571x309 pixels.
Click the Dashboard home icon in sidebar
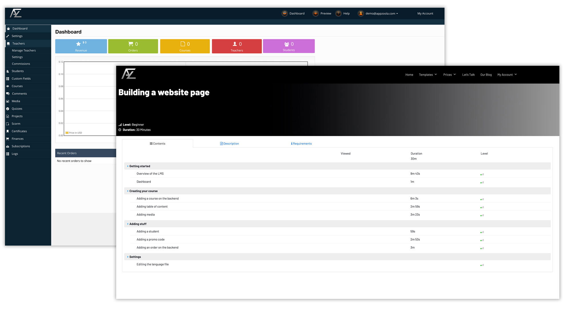coord(8,28)
